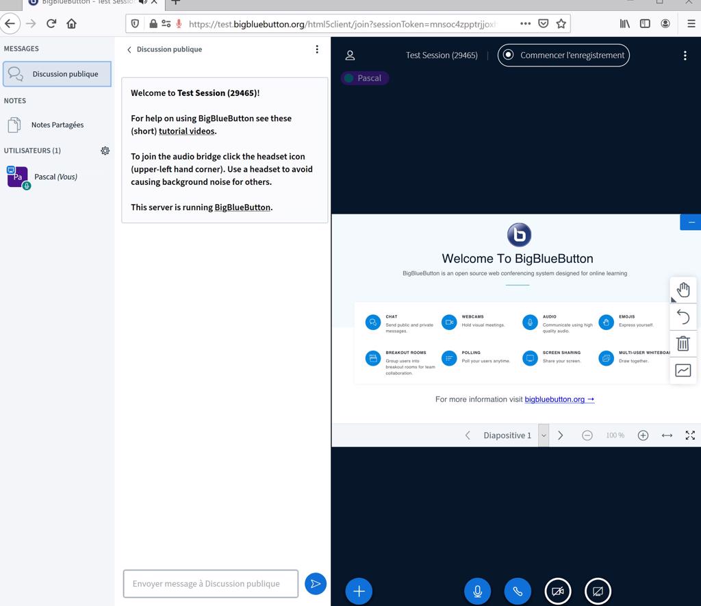This screenshot has height=606, width=701.
Task: Go back in browser history
Action: [10, 24]
